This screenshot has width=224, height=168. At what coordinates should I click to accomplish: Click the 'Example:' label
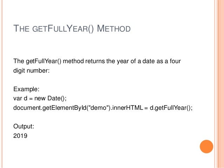click(x=26, y=89)
